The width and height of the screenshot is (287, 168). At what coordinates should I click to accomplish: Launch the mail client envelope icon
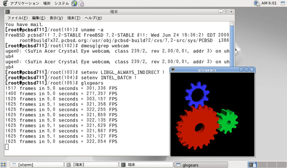point(81,3)
